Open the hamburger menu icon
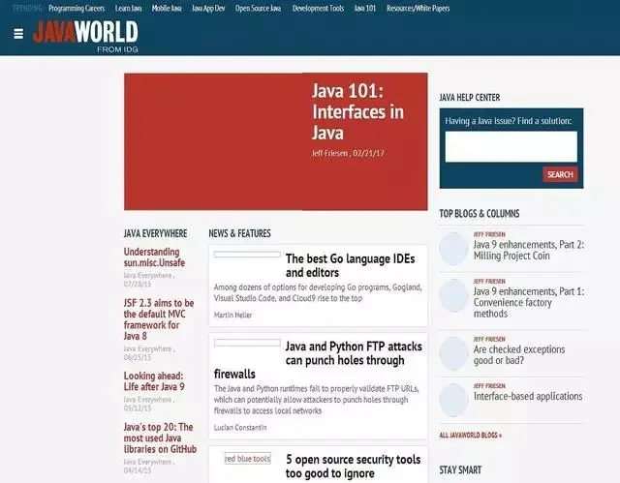Viewport: 620px width, 483px height. (18, 34)
